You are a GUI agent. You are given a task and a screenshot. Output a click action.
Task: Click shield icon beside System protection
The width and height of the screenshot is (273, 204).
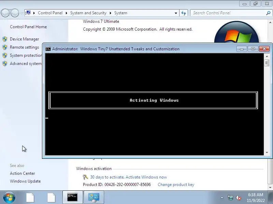(5, 55)
